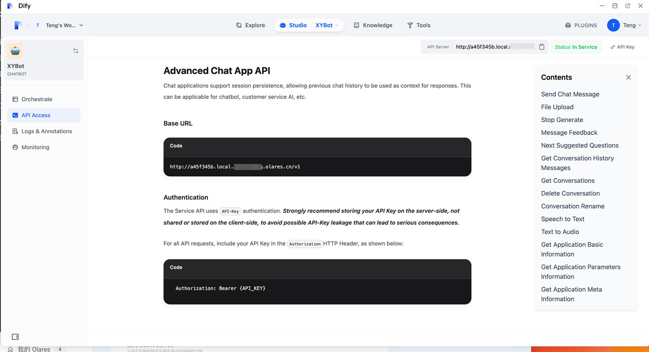Close the Contents panel
649x352 pixels.
click(x=628, y=77)
